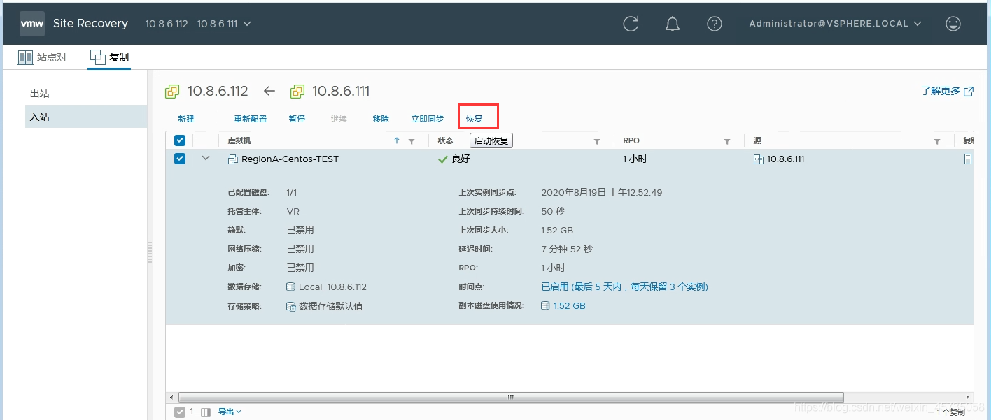This screenshot has width=991, height=420.
Task: Click the 状态 column header
Action: coord(445,140)
